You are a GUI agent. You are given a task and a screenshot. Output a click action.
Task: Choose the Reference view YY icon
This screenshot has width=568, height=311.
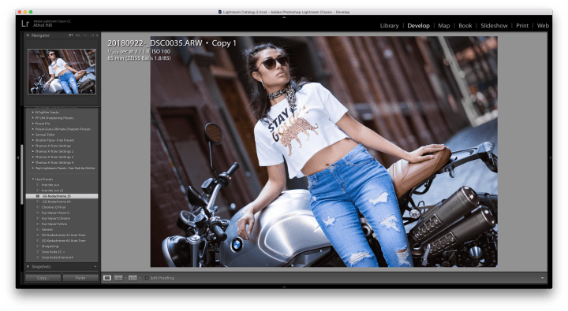[x=133, y=278]
